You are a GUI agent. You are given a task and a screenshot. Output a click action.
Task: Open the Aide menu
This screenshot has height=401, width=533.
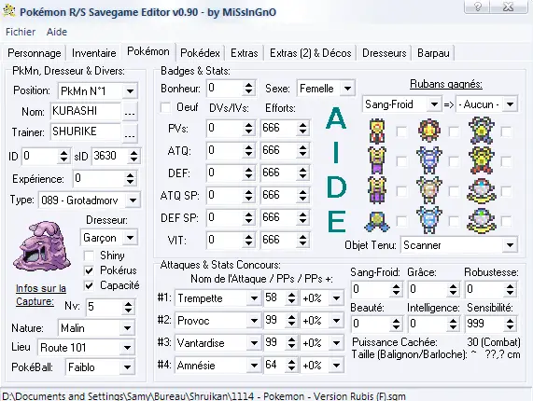point(57,32)
